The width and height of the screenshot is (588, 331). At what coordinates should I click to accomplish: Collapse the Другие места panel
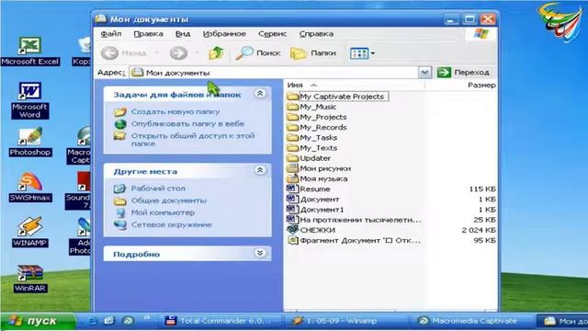click(x=260, y=170)
